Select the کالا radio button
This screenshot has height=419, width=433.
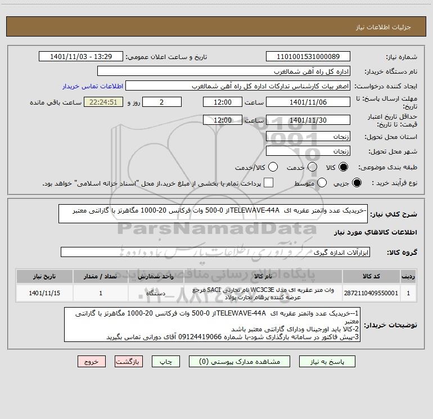point(343,167)
